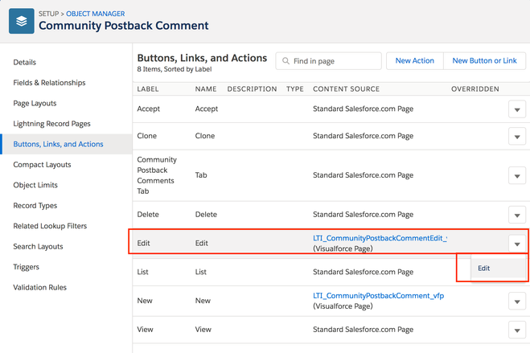530x353 pixels.
Task: Click the View label cell
Action: [x=145, y=330]
